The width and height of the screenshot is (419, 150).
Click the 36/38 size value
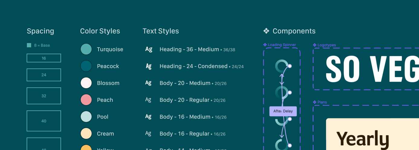229,50
